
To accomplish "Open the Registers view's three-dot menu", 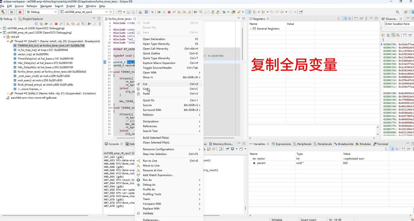I will point(366,19).
